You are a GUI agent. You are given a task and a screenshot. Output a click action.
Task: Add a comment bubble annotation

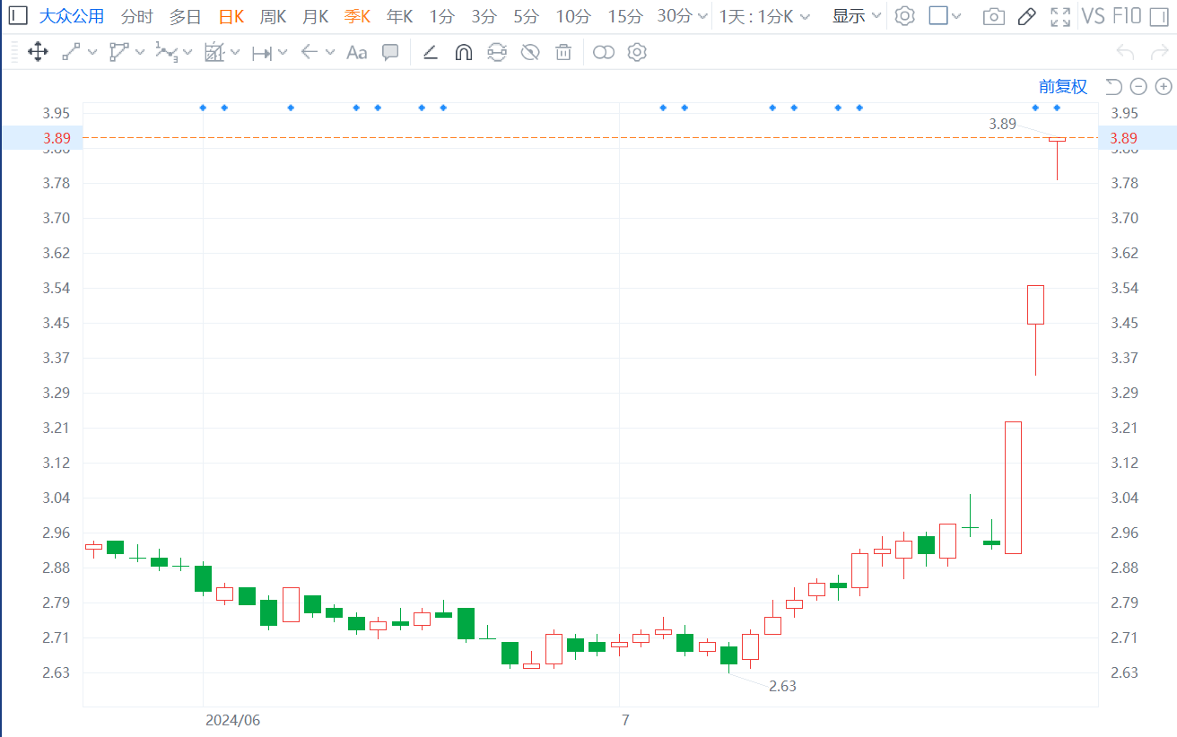point(390,52)
